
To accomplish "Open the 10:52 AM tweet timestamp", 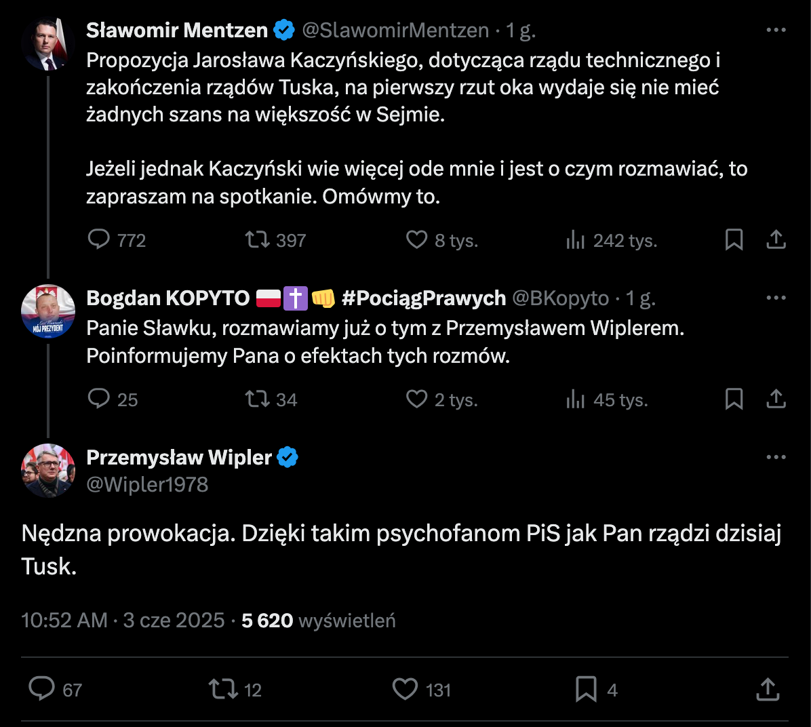I will coord(64,621).
